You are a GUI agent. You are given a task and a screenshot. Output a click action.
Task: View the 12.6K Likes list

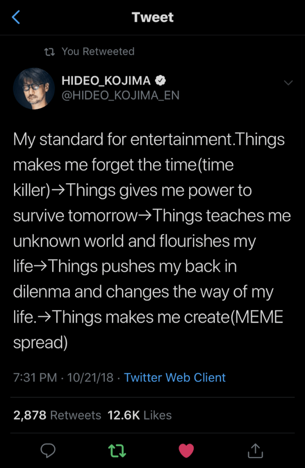pyautogui.click(x=140, y=415)
